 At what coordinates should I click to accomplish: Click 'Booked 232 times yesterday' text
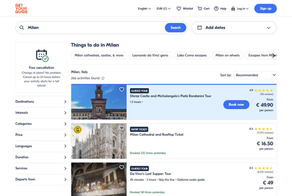click(148, 153)
